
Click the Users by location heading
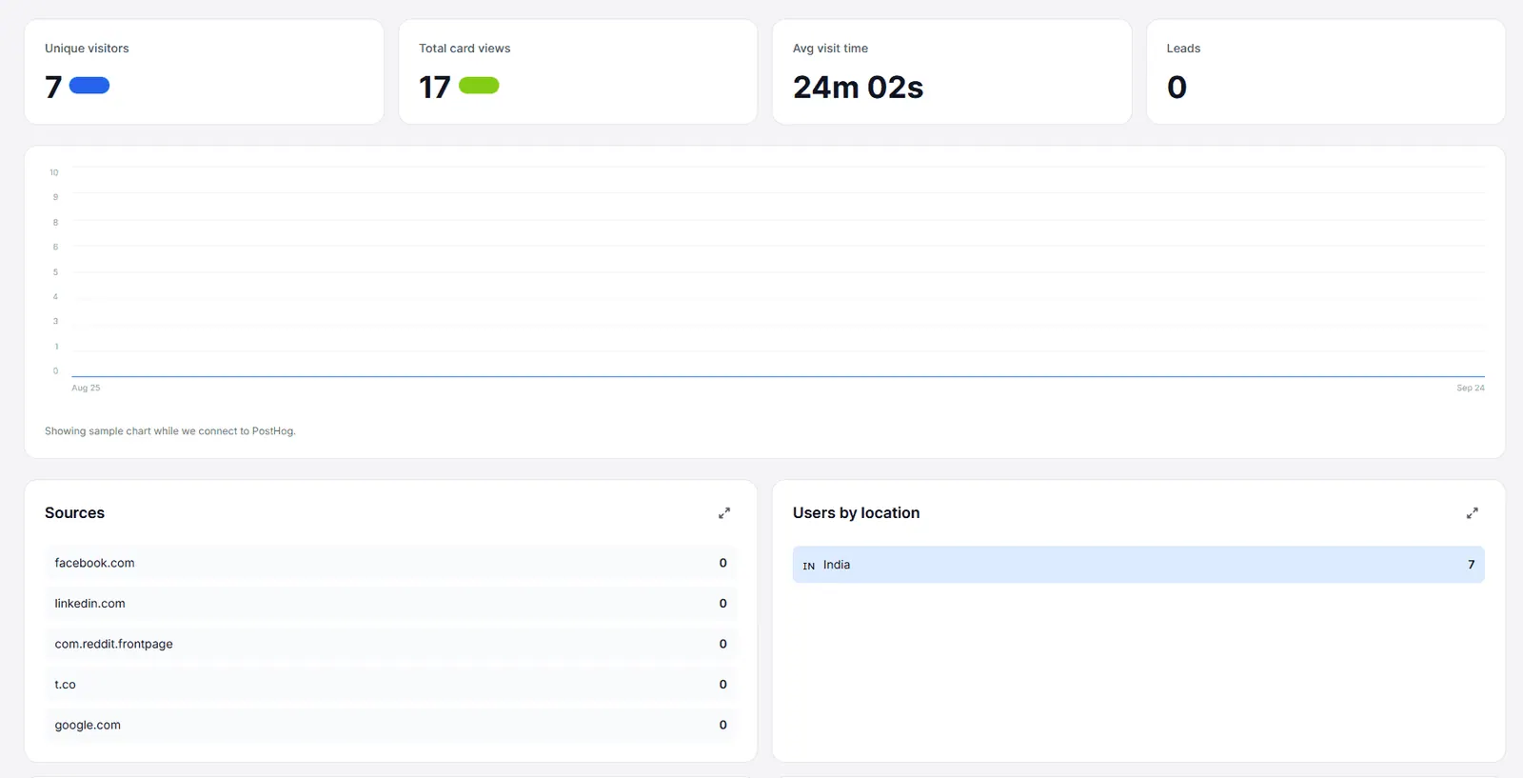(856, 513)
